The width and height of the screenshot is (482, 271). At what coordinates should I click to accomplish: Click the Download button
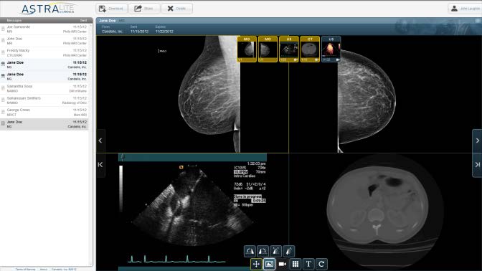click(111, 9)
